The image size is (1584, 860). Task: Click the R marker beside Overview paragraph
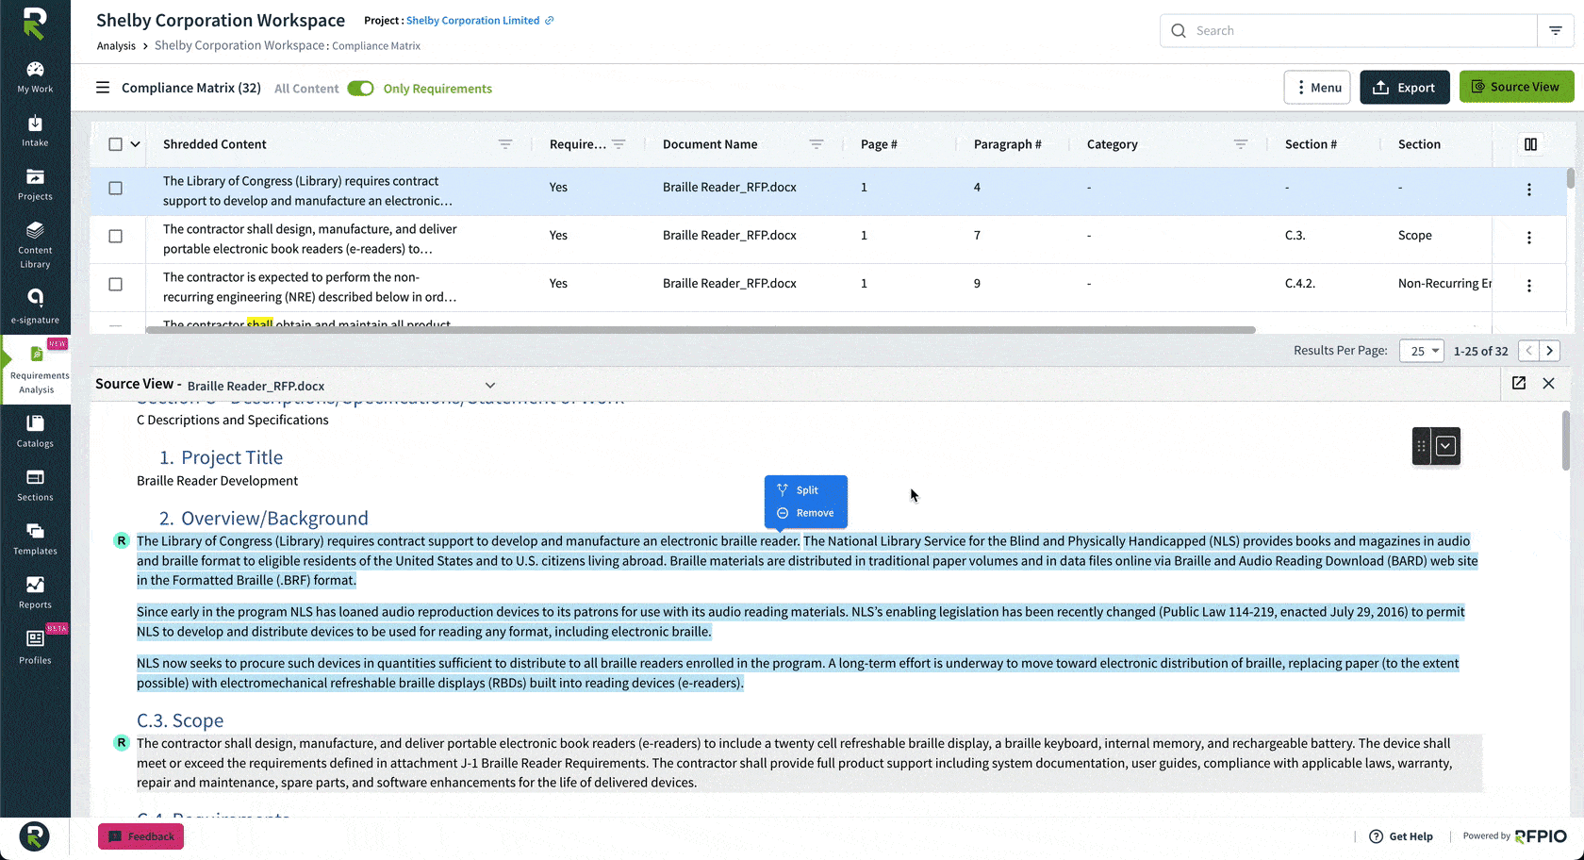[x=121, y=540]
